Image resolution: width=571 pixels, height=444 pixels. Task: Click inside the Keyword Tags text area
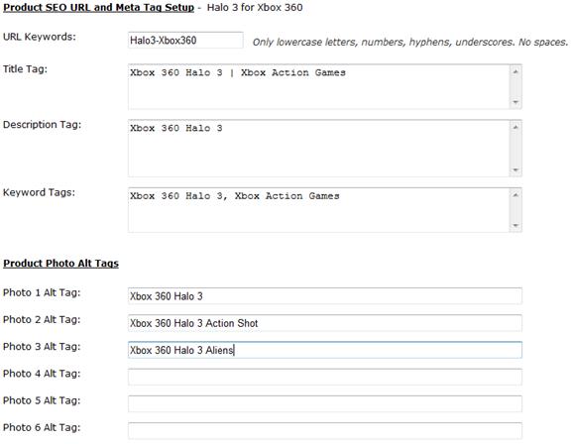(x=318, y=210)
